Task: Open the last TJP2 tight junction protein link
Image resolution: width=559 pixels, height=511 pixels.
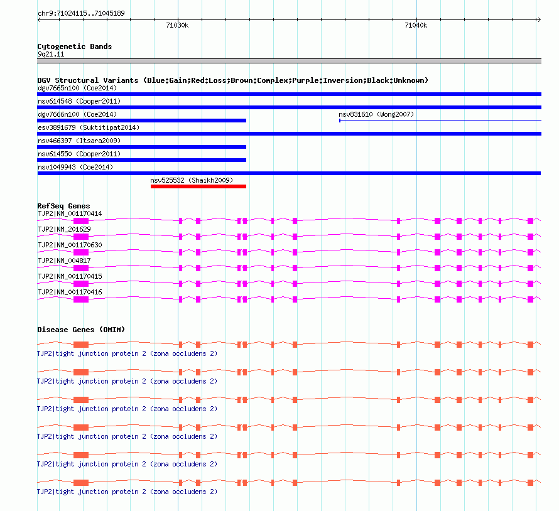Action: point(127,492)
